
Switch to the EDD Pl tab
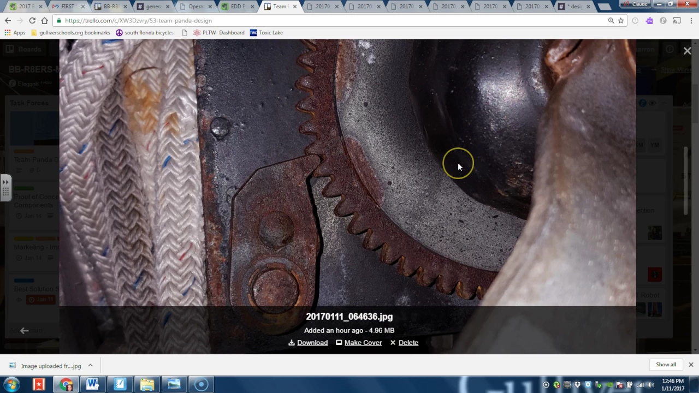(238, 7)
